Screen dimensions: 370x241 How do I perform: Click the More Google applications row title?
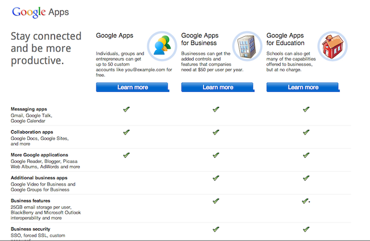pos(39,155)
